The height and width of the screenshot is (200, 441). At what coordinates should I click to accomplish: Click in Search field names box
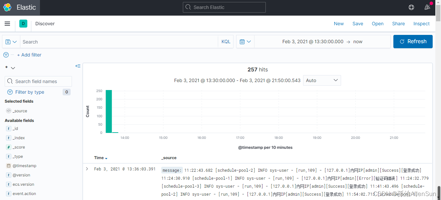pyautogui.click(x=38, y=81)
